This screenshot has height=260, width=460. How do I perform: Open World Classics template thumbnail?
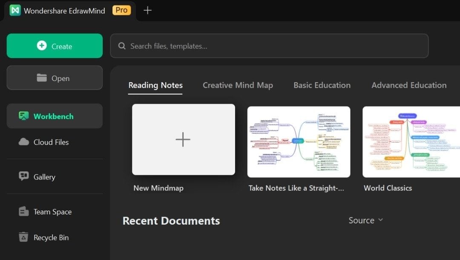pos(411,142)
